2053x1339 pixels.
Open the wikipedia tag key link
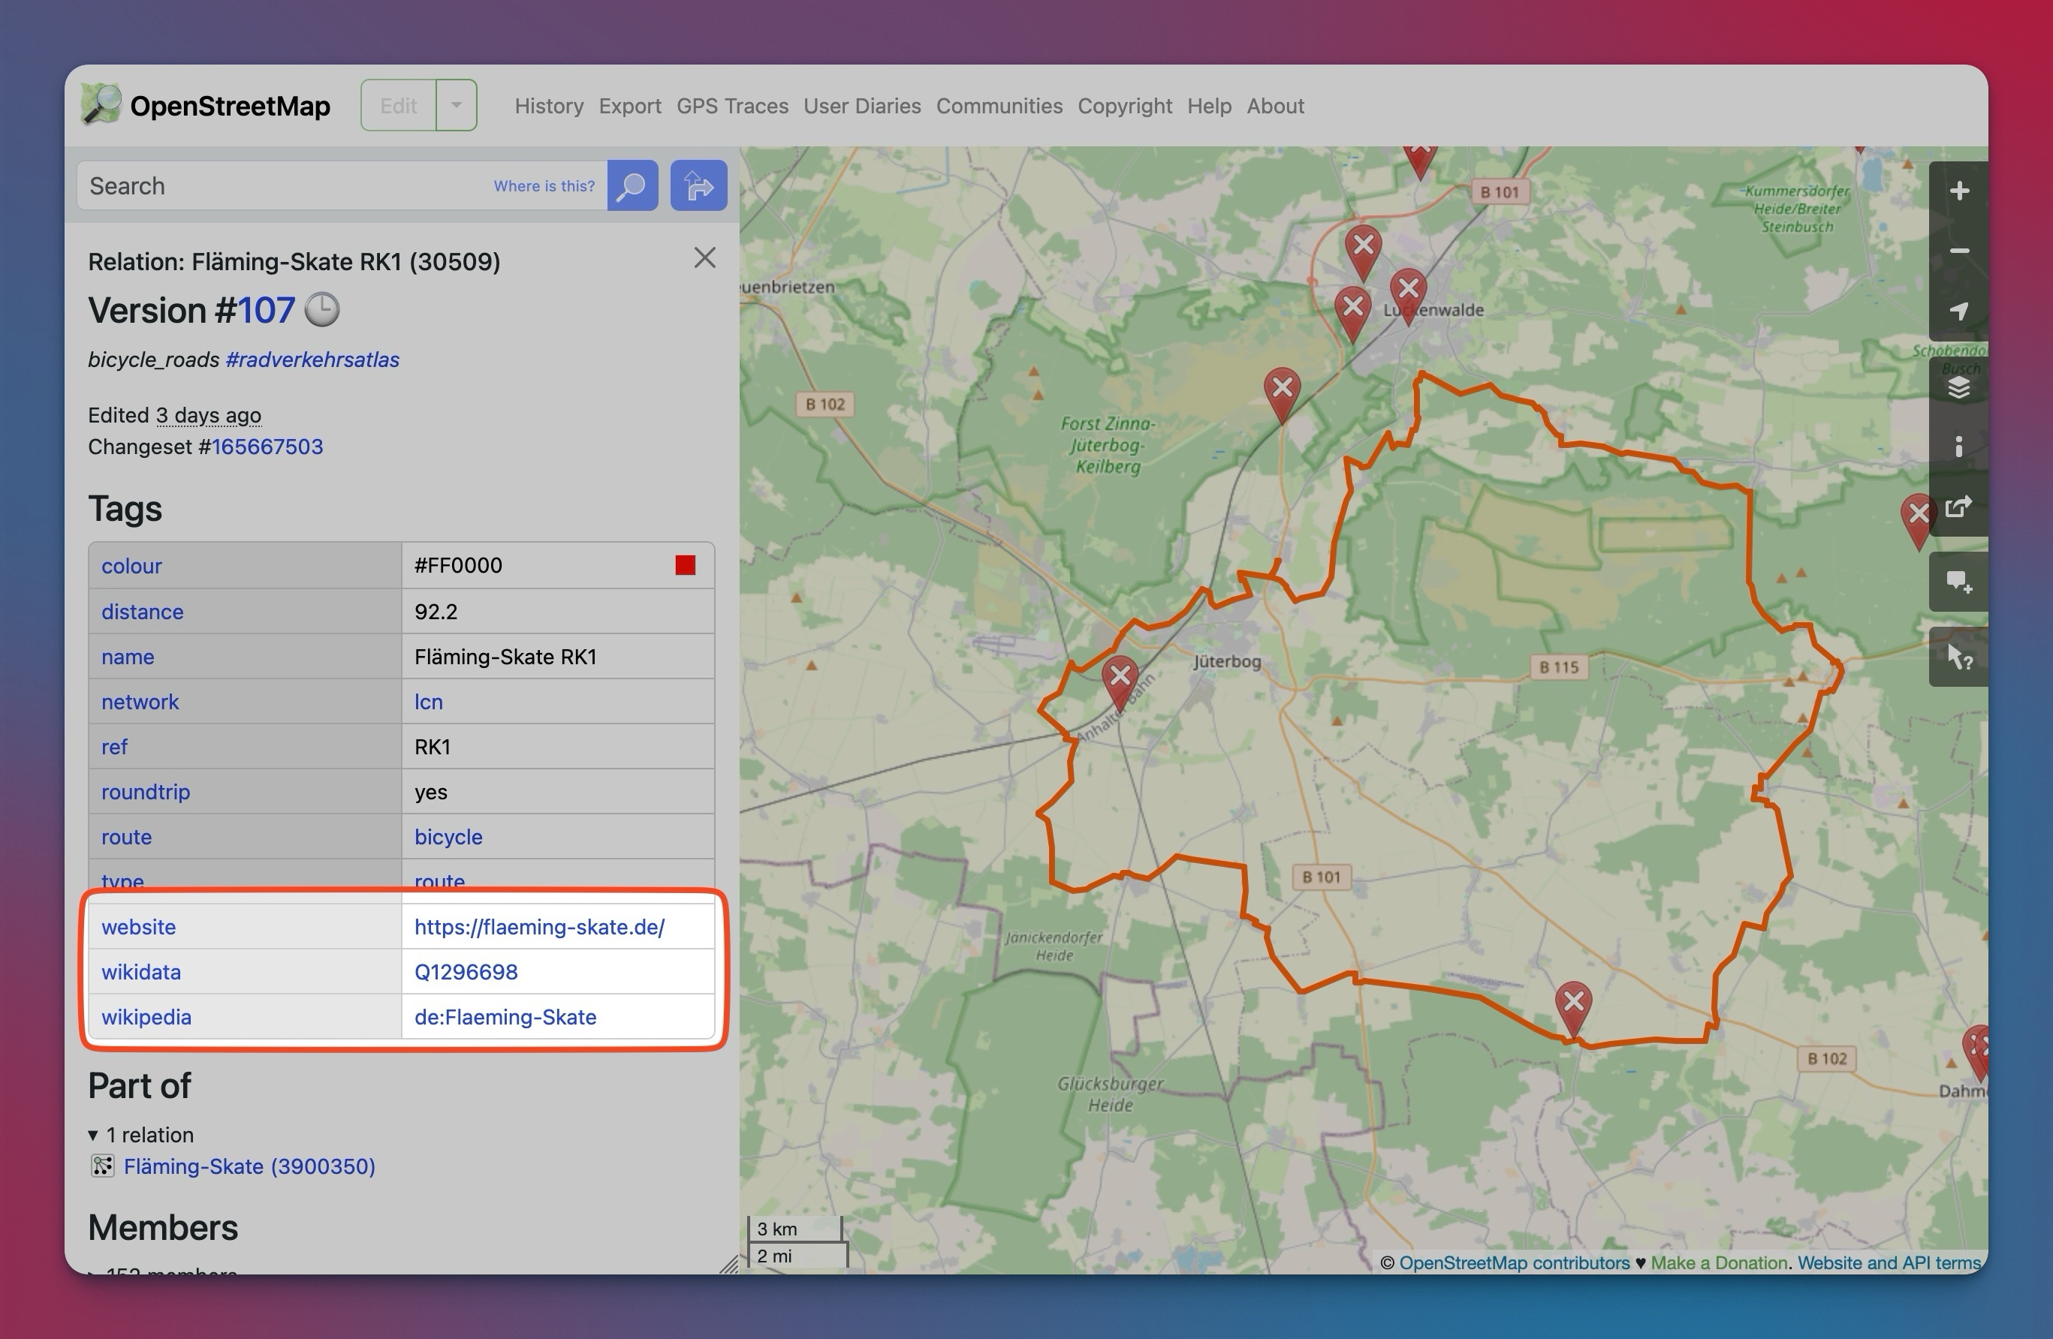click(x=146, y=1016)
